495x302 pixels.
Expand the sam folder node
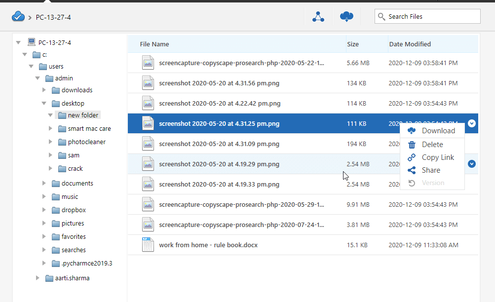[50, 155]
